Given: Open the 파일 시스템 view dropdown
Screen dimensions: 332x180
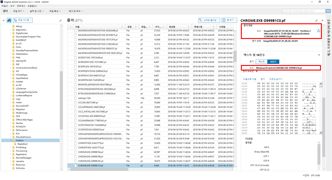Looking at the screenshot, I should click(23, 20).
